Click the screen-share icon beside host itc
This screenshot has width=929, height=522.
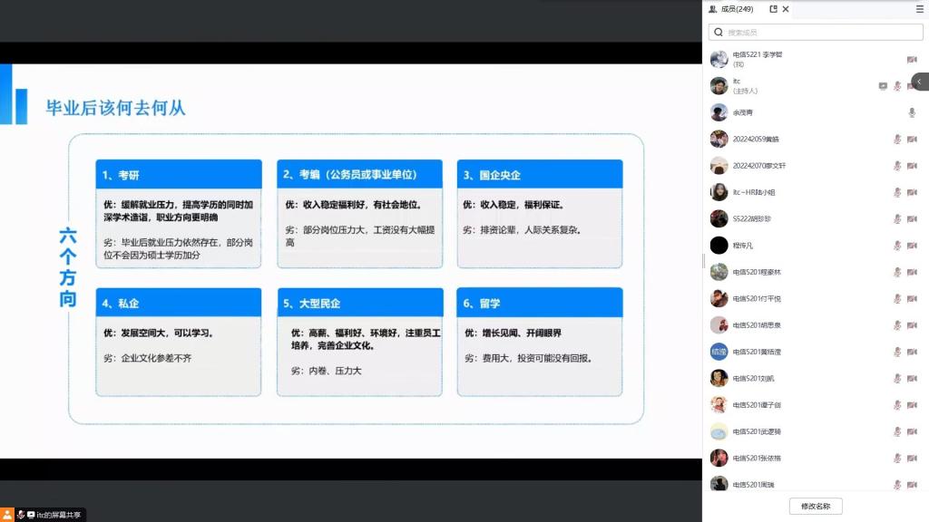(x=883, y=86)
